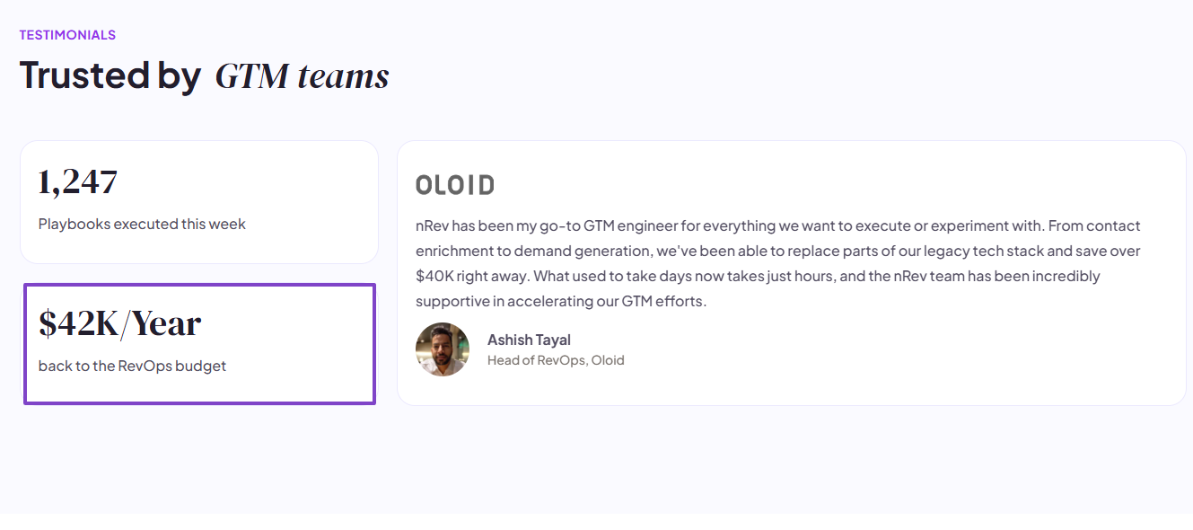The image size is (1193, 530).
Task: Click the Ashish Tayal name text
Action: click(529, 340)
